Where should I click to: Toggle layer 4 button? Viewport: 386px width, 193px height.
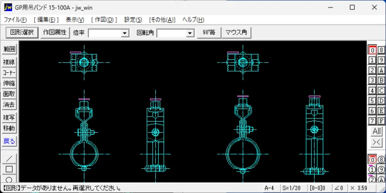click(x=372, y=90)
